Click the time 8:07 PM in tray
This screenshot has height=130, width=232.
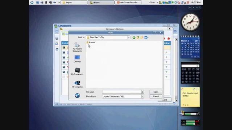196,3
